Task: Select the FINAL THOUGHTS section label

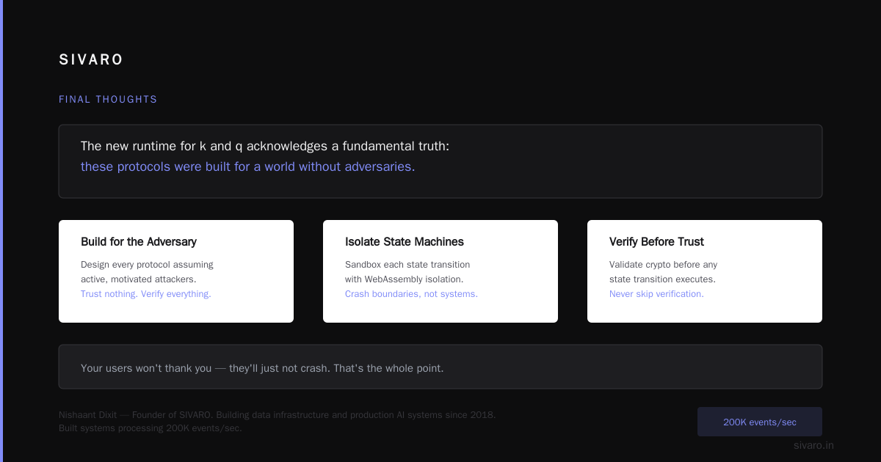Action: click(x=108, y=99)
